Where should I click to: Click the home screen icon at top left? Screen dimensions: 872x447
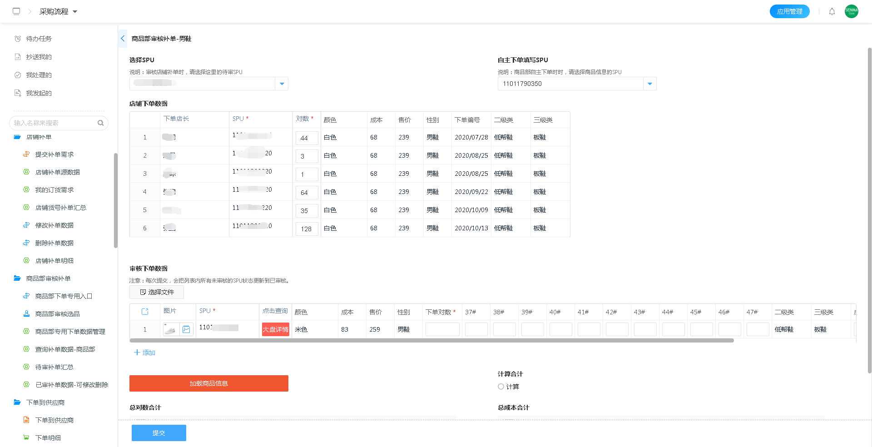(x=16, y=11)
